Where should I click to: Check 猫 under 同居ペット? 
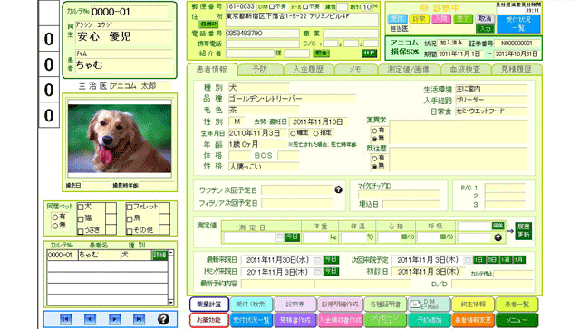tap(81, 219)
